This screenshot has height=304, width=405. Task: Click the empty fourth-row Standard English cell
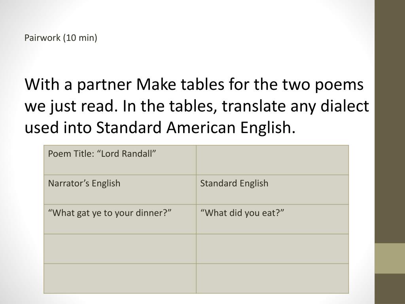(x=273, y=249)
